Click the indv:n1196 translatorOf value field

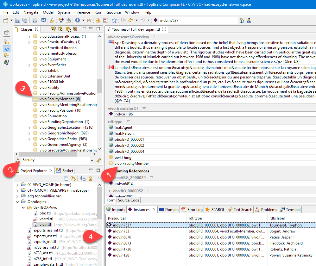point(215,114)
